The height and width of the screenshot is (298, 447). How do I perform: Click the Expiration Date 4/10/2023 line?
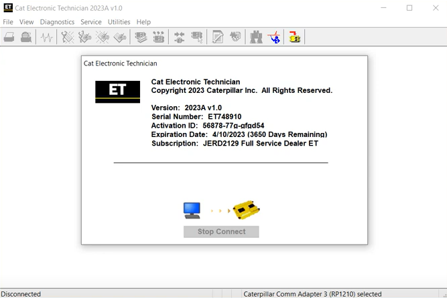coord(239,134)
